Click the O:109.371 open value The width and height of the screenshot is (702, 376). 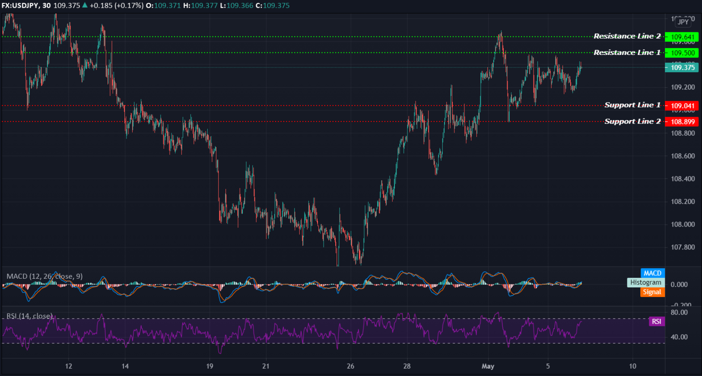coord(163,6)
